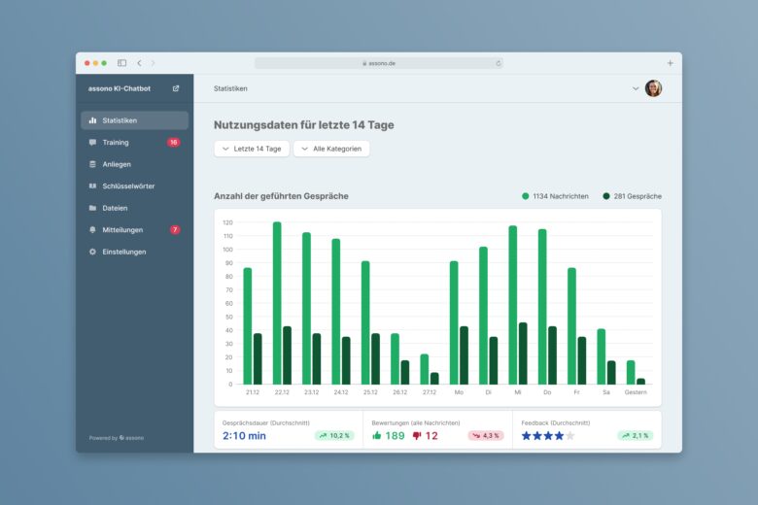Click the Mitteilungen bell icon
758x505 pixels.
pos(92,230)
